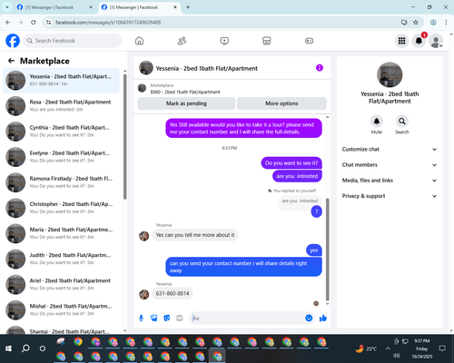Open the Yessenia conversation in the list

pos(61,81)
